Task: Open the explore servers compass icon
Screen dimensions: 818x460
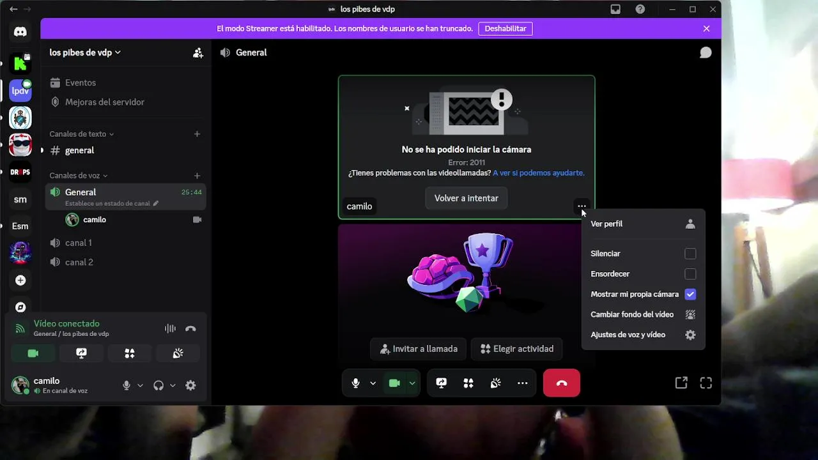Action: [20, 307]
